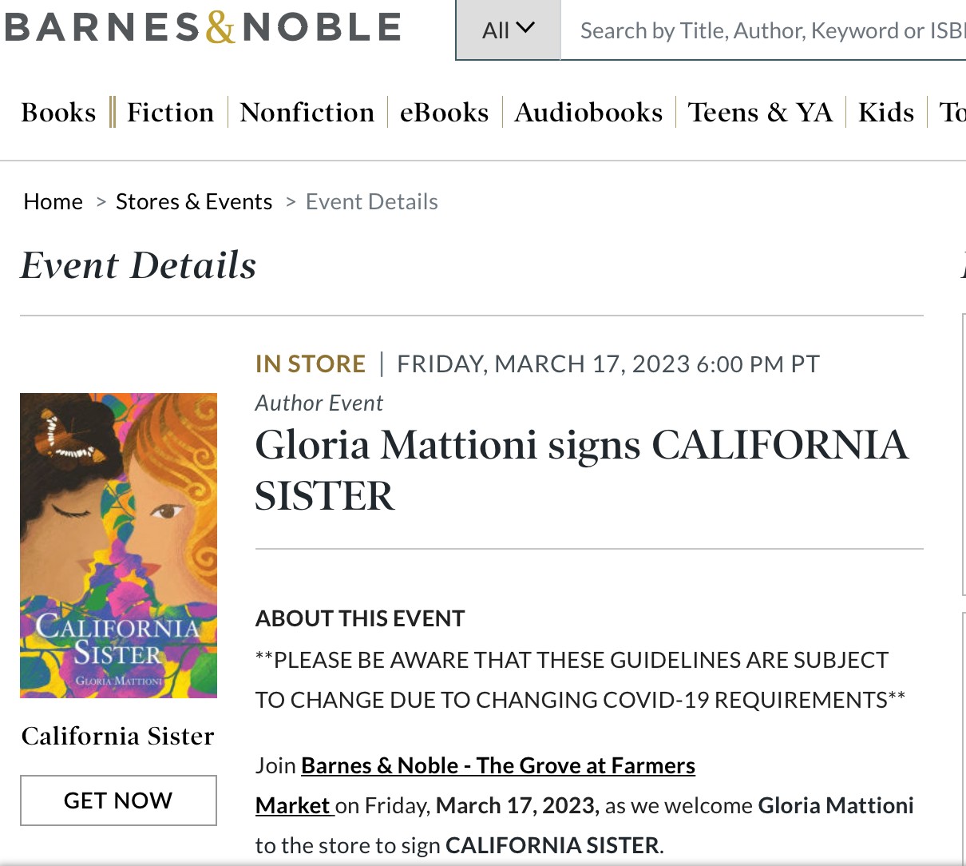This screenshot has width=966, height=866.
Task: Go to Stores & Events breadcrumb
Action: [x=194, y=202]
